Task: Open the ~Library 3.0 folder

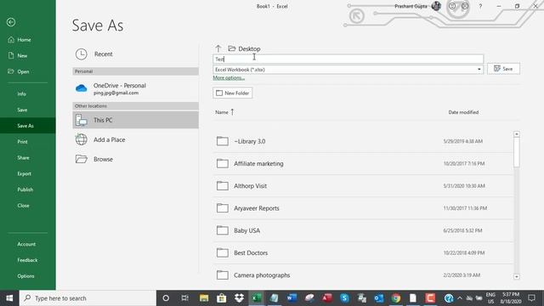Action: coord(363,141)
